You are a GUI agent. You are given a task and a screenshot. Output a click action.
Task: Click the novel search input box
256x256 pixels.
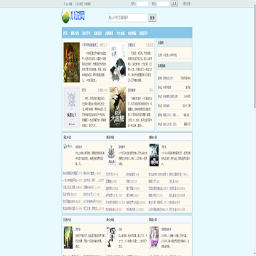(x=127, y=18)
